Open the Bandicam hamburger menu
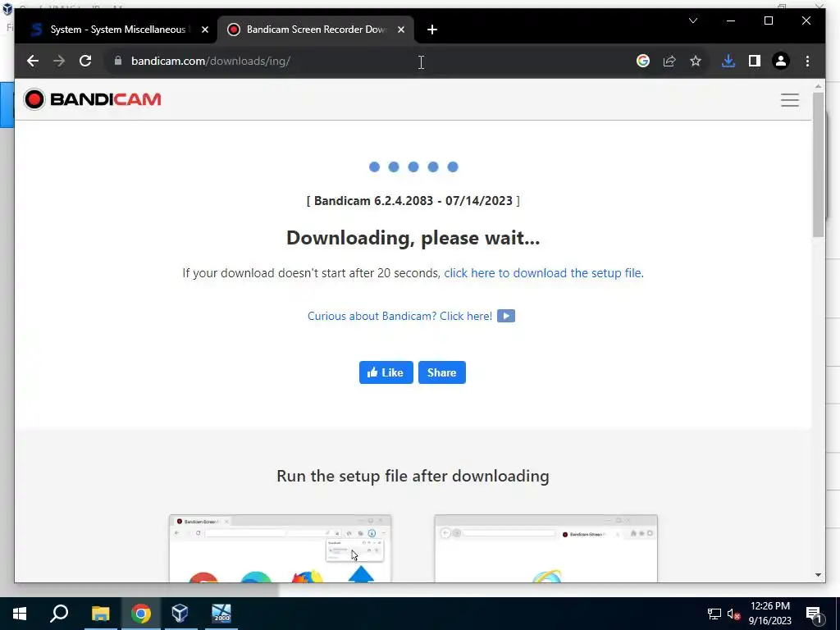 click(x=790, y=99)
